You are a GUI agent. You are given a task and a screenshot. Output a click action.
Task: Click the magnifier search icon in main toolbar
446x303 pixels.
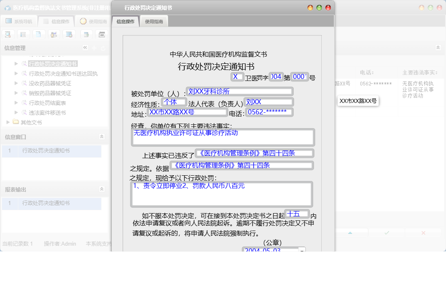tap(8, 35)
